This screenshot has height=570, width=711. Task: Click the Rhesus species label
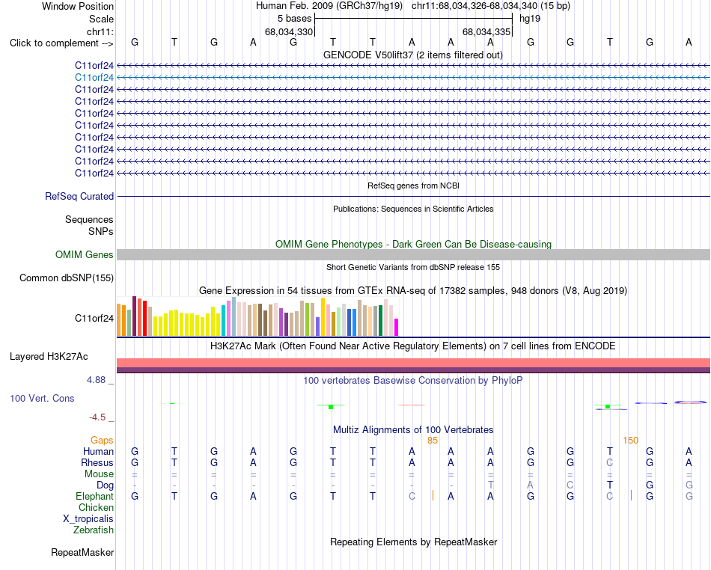click(97, 462)
